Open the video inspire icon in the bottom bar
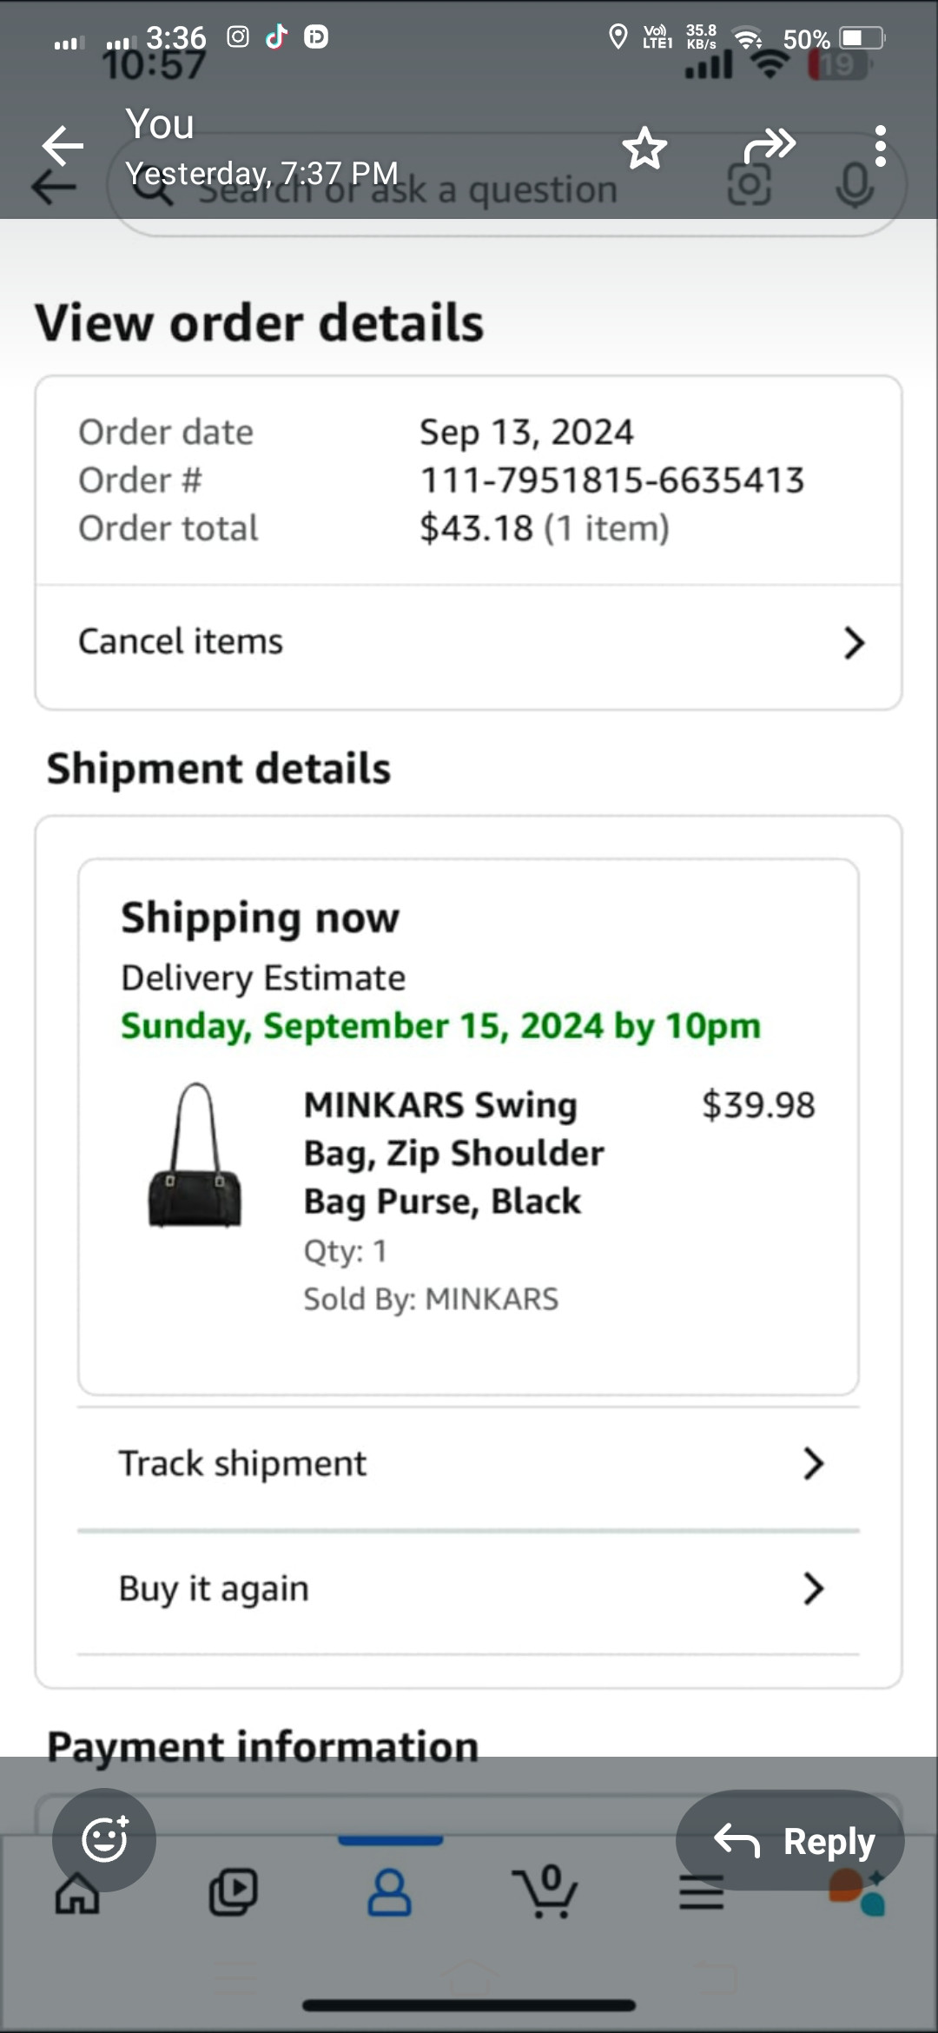938x2033 pixels. point(234,1892)
